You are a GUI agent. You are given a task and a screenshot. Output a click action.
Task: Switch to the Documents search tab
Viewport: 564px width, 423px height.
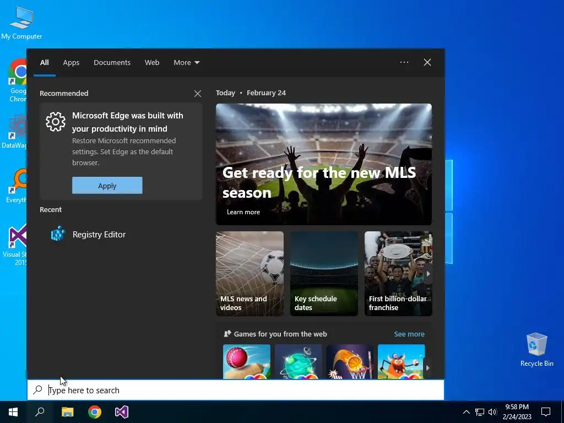112,63
